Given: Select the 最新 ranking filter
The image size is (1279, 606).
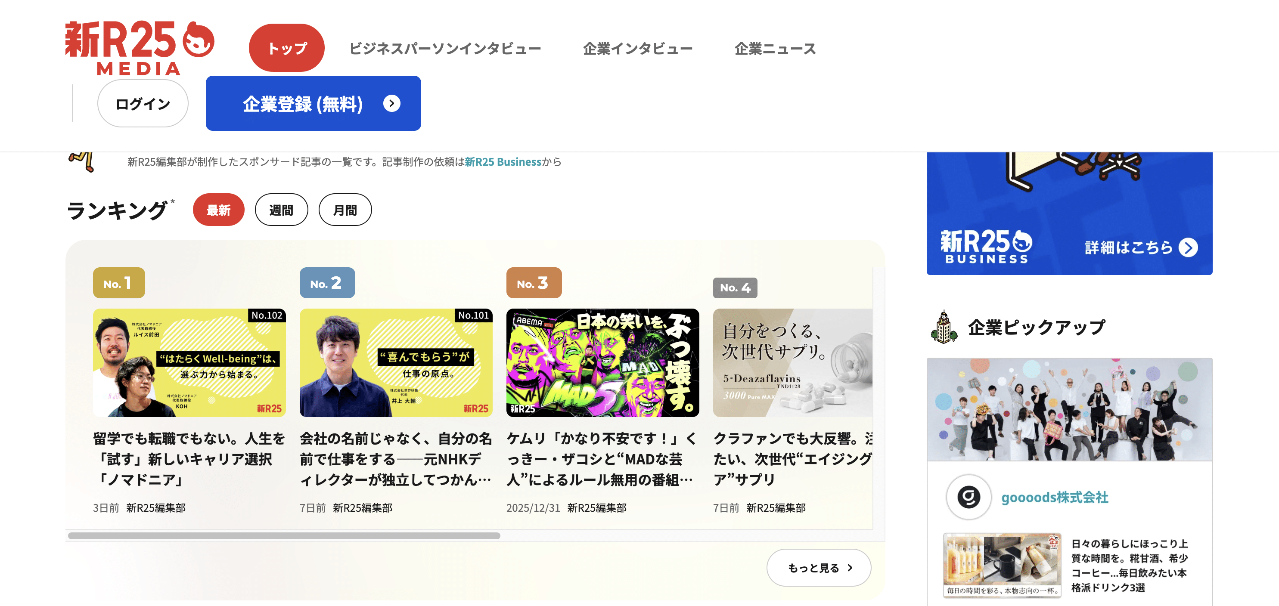Looking at the screenshot, I should pos(218,210).
